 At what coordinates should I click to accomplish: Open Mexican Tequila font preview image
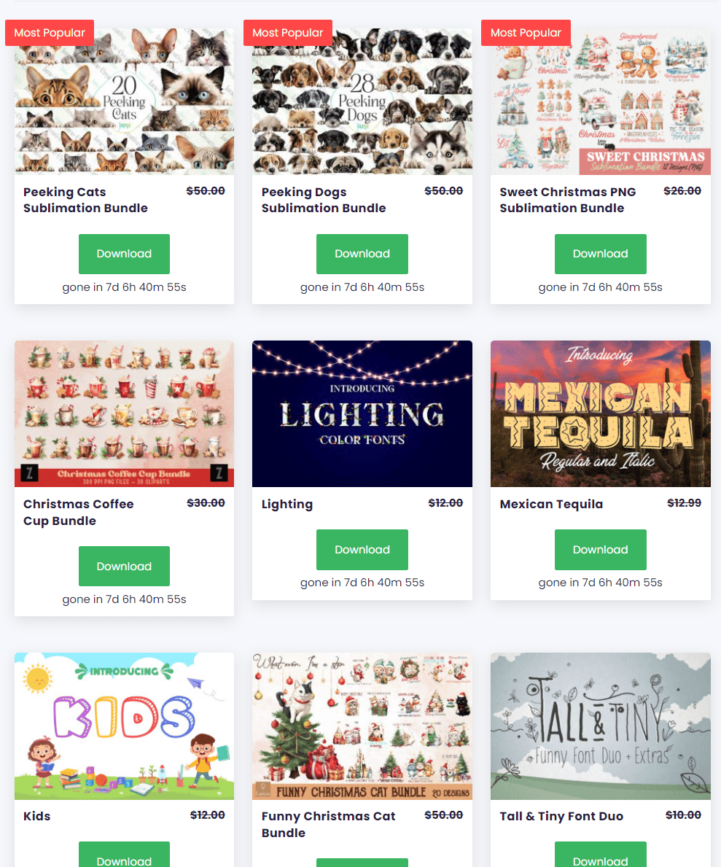(601, 413)
